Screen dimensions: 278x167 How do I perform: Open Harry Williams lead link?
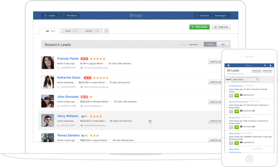[x=68, y=116]
